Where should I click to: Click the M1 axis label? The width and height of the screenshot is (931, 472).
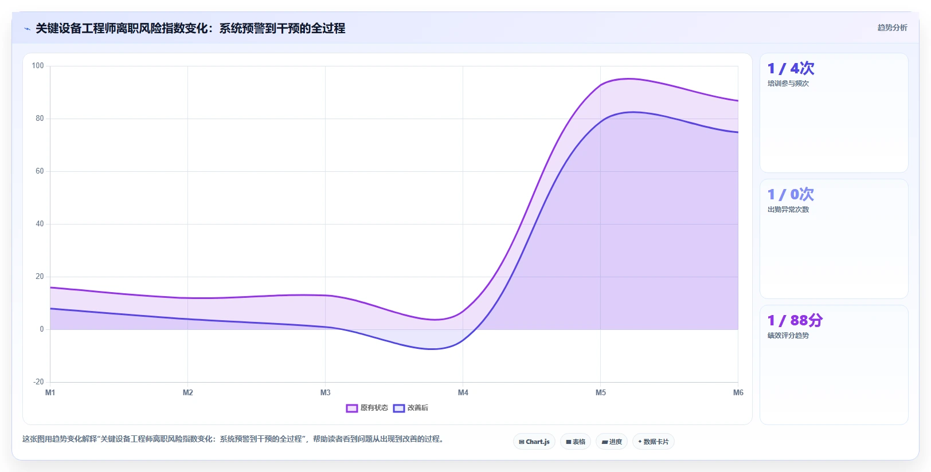coord(50,392)
